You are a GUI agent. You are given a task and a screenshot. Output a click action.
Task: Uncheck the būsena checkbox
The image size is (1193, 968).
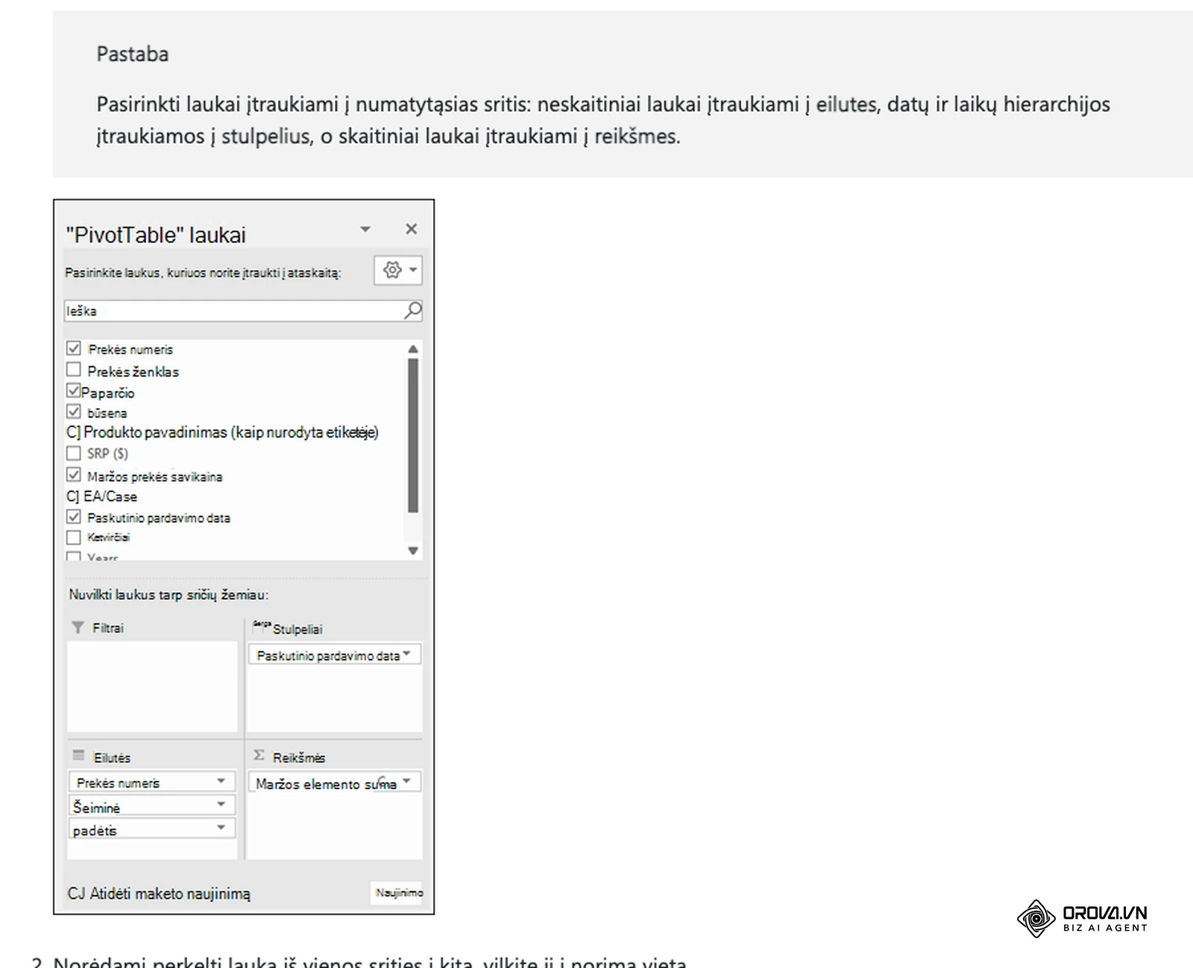point(73,411)
